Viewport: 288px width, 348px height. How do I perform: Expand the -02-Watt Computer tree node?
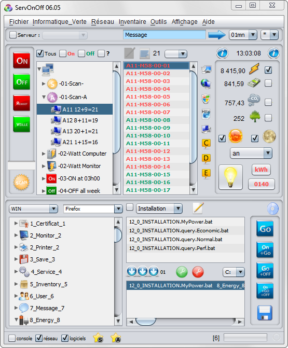[x=44, y=154]
